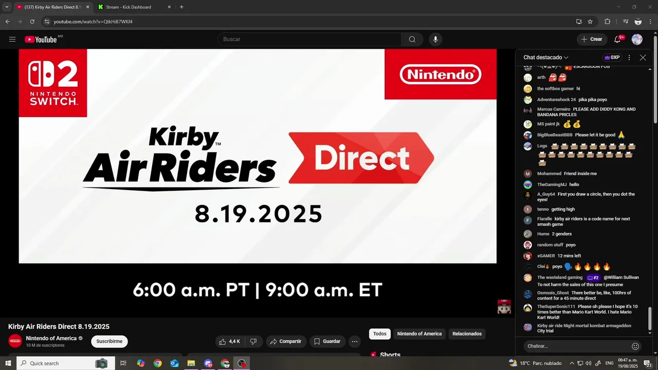
Task: Open new browser tab
Action: 181,7
